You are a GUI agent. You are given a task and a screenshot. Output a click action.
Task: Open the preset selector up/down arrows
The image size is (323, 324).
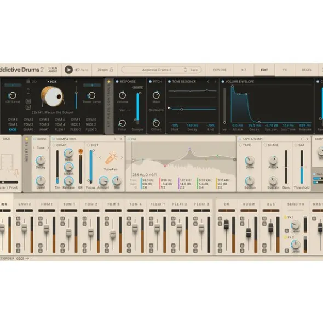[x=186, y=70]
